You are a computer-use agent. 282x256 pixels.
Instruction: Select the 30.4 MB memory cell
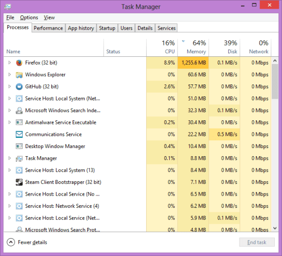click(193, 122)
